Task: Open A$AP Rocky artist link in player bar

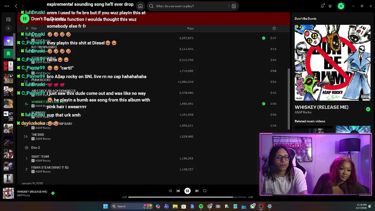Action: (x=23, y=195)
